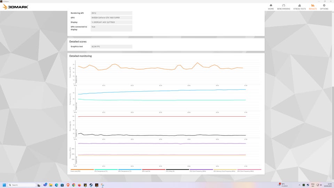This screenshot has width=334, height=188.
Task: Show hidden system tray icons
Action: tap(300, 185)
